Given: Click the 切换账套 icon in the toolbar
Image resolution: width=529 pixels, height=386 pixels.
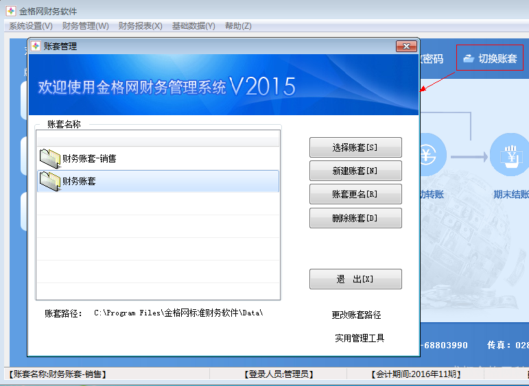Looking at the screenshot, I should (469, 59).
